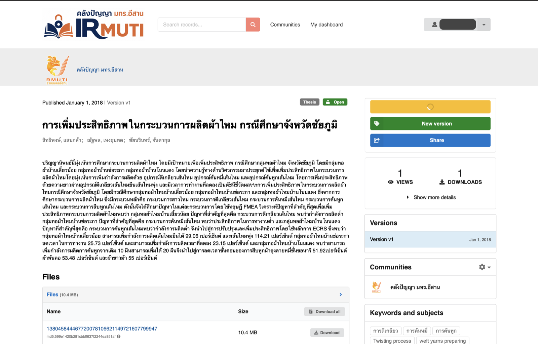538x344 pixels.
Task: Click the Files panel heading link
Action: point(52,295)
